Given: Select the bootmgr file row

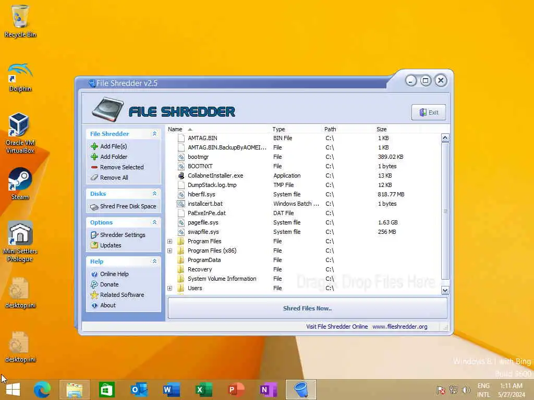Looking at the screenshot, I should tap(303, 157).
